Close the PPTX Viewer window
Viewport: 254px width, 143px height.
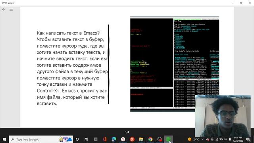click(250, 3)
